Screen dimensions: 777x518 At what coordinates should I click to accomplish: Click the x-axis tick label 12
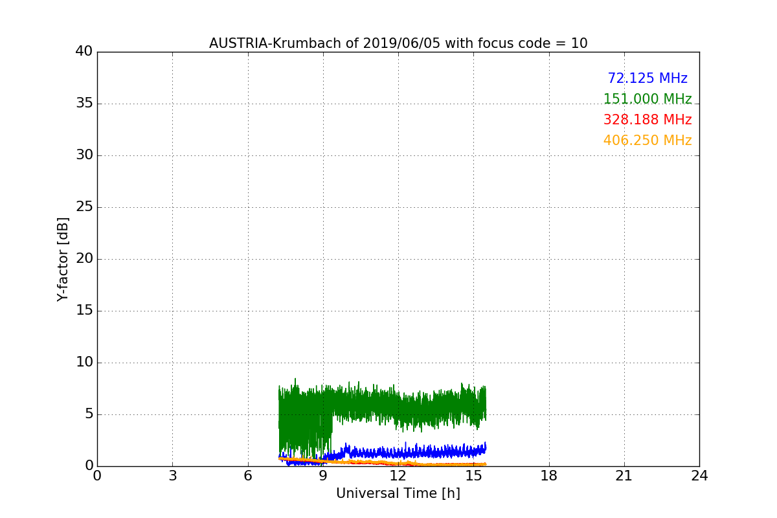pos(398,476)
